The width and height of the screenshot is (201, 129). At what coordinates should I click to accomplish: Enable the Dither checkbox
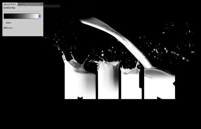click(5, 23)
